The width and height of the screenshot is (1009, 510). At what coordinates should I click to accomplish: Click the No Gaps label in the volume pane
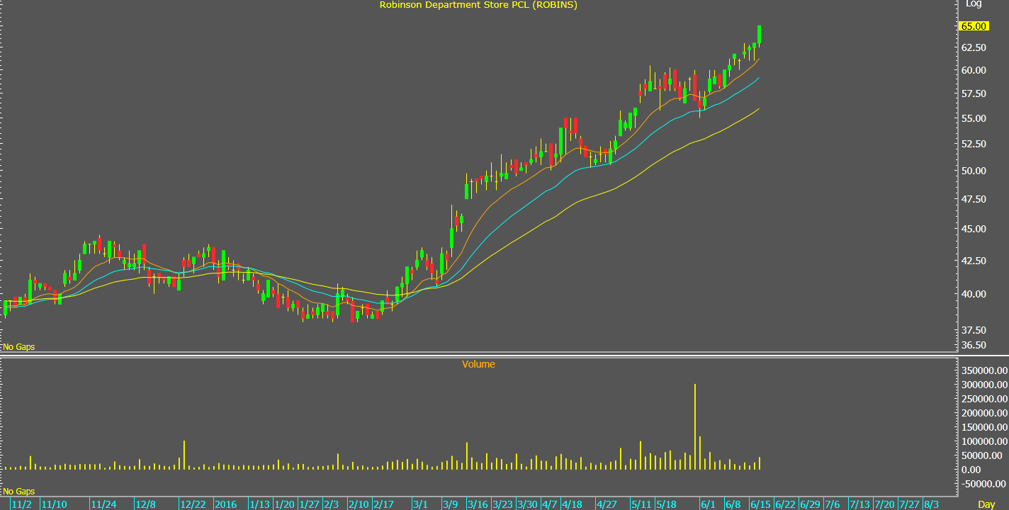click(19, 492)
